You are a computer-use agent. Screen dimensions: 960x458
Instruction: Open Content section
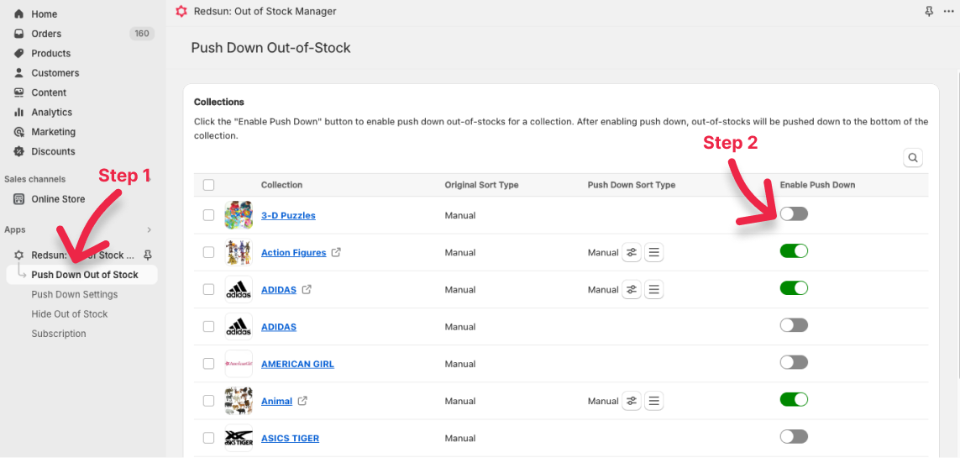pyautogui.click(x=49, y=92)
